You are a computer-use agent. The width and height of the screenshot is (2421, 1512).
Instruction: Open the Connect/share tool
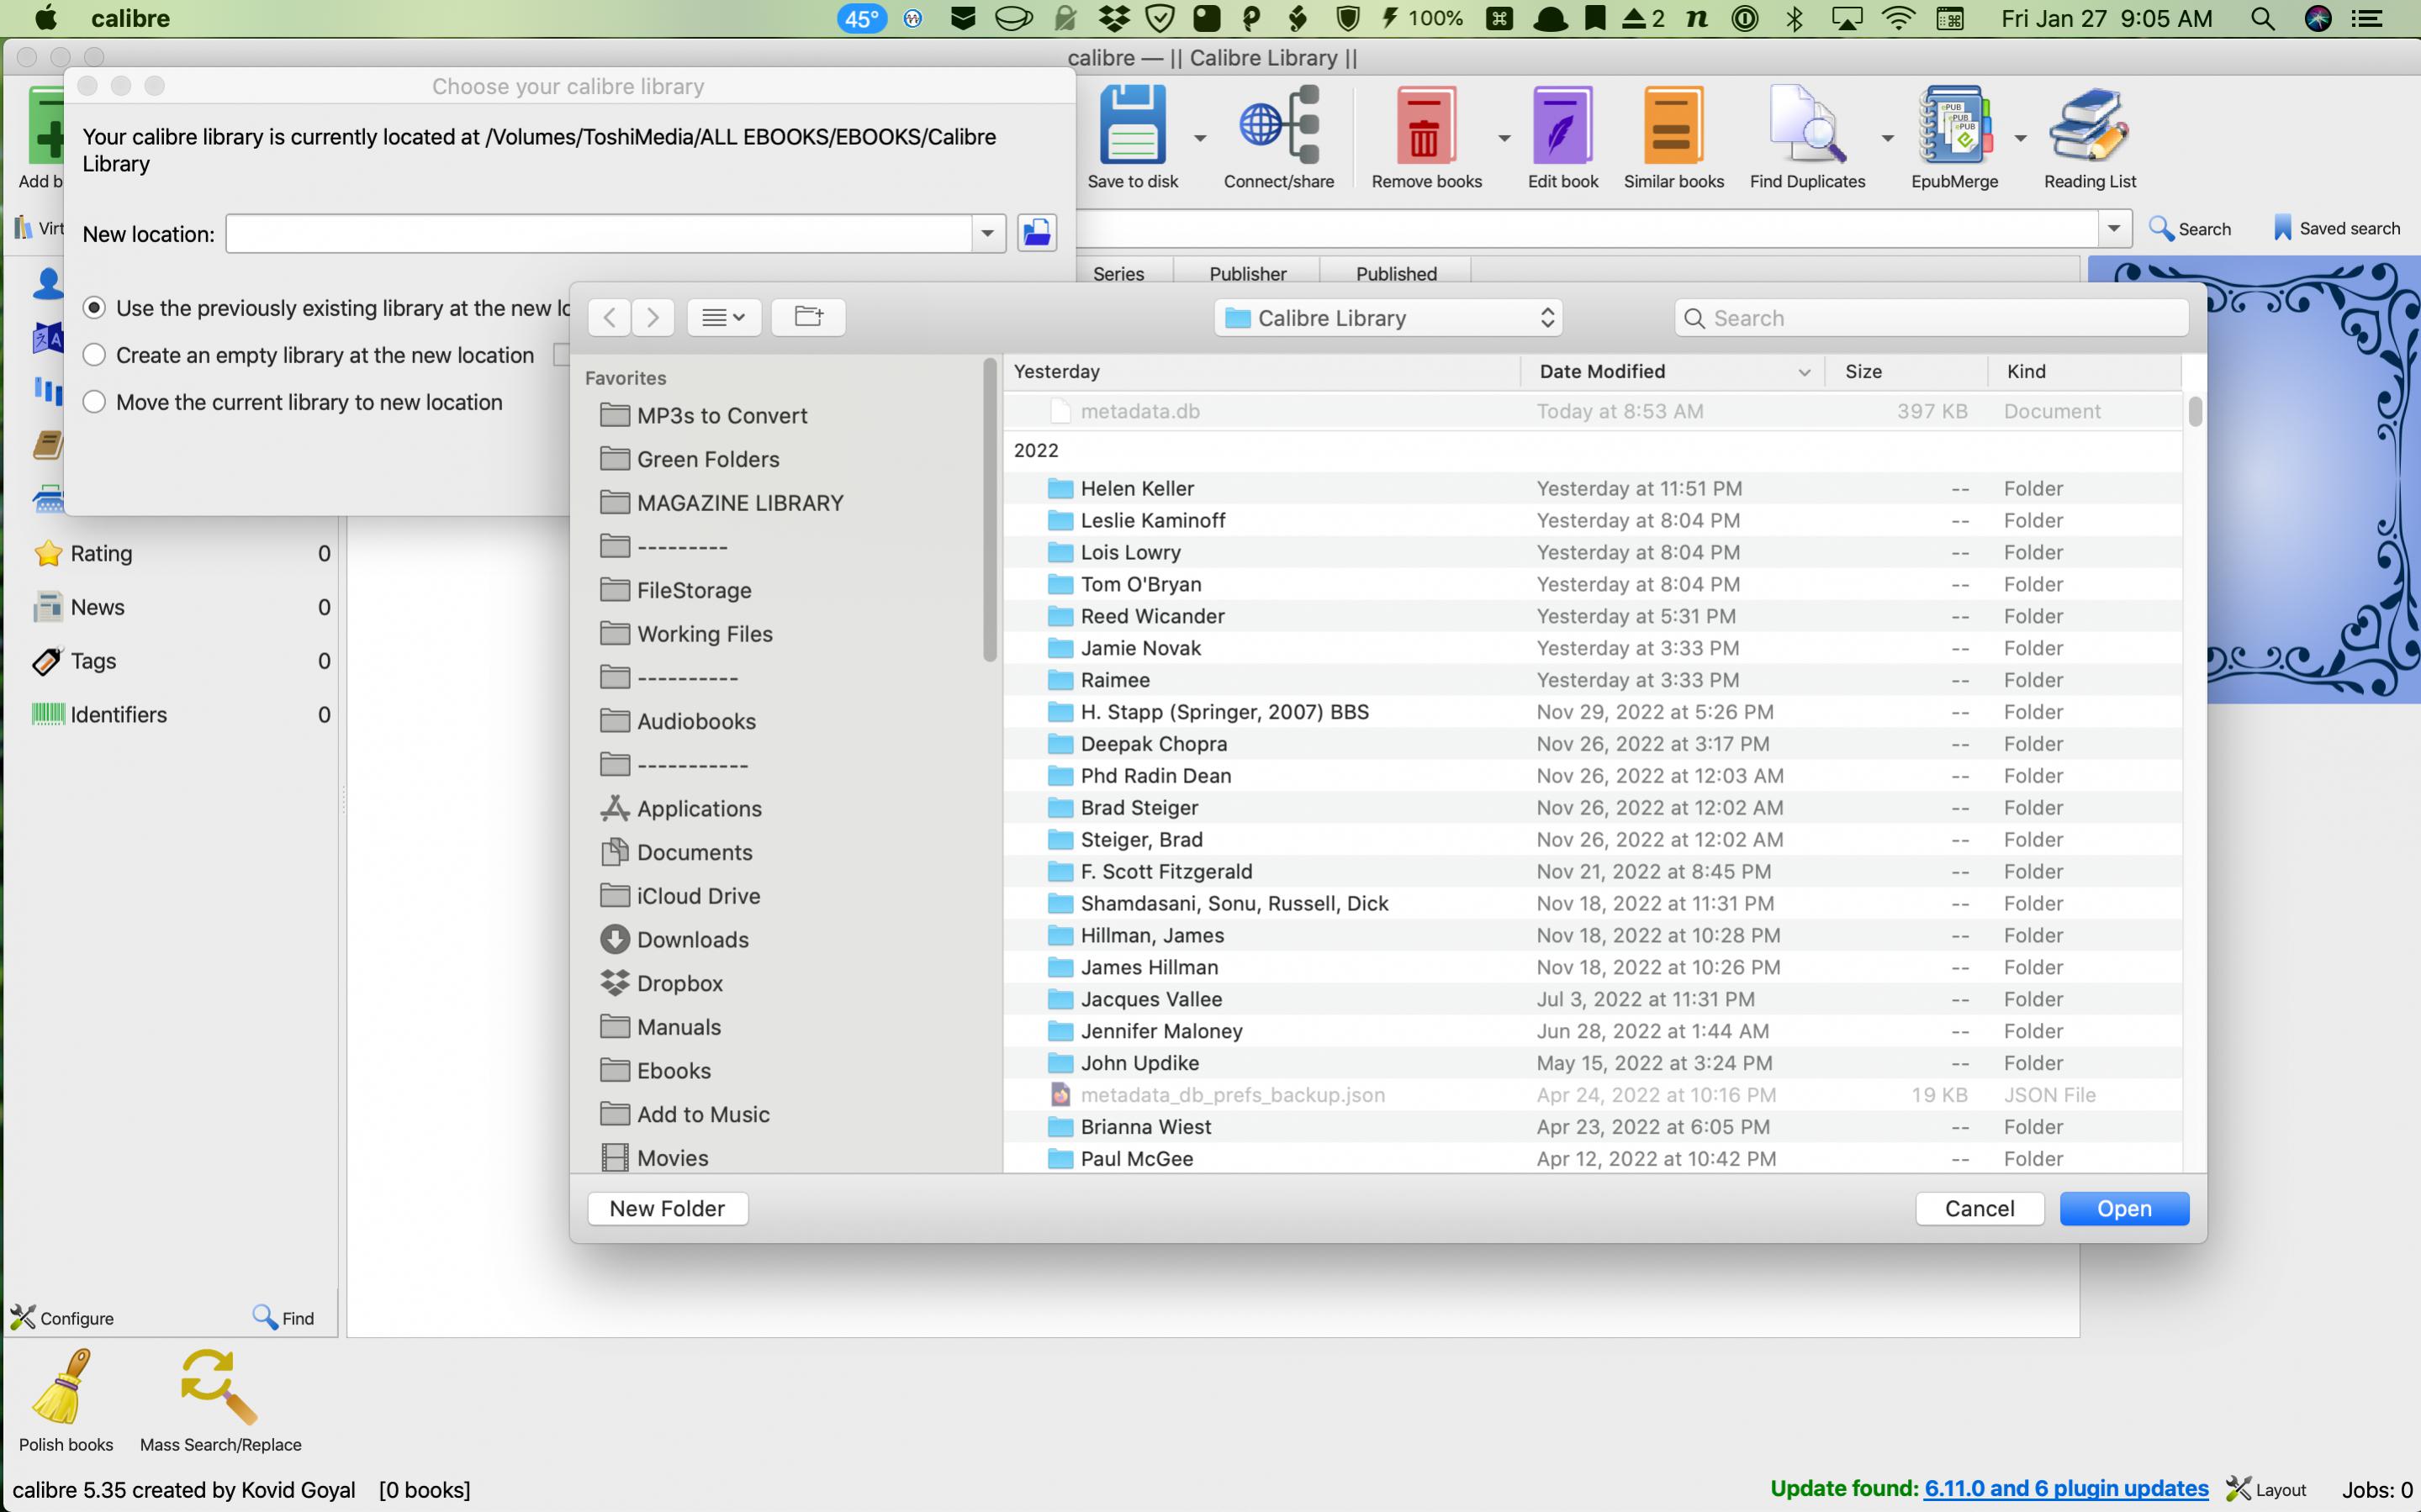[1278, 126]
